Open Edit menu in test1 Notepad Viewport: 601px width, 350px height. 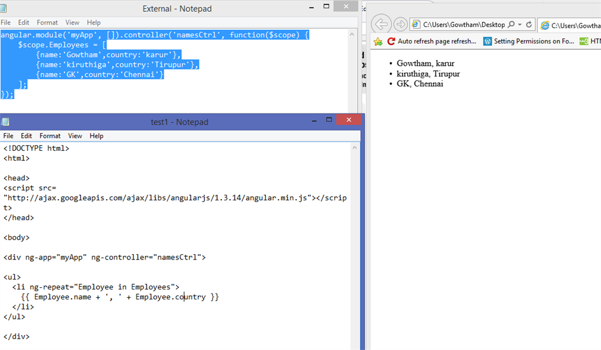26,136
